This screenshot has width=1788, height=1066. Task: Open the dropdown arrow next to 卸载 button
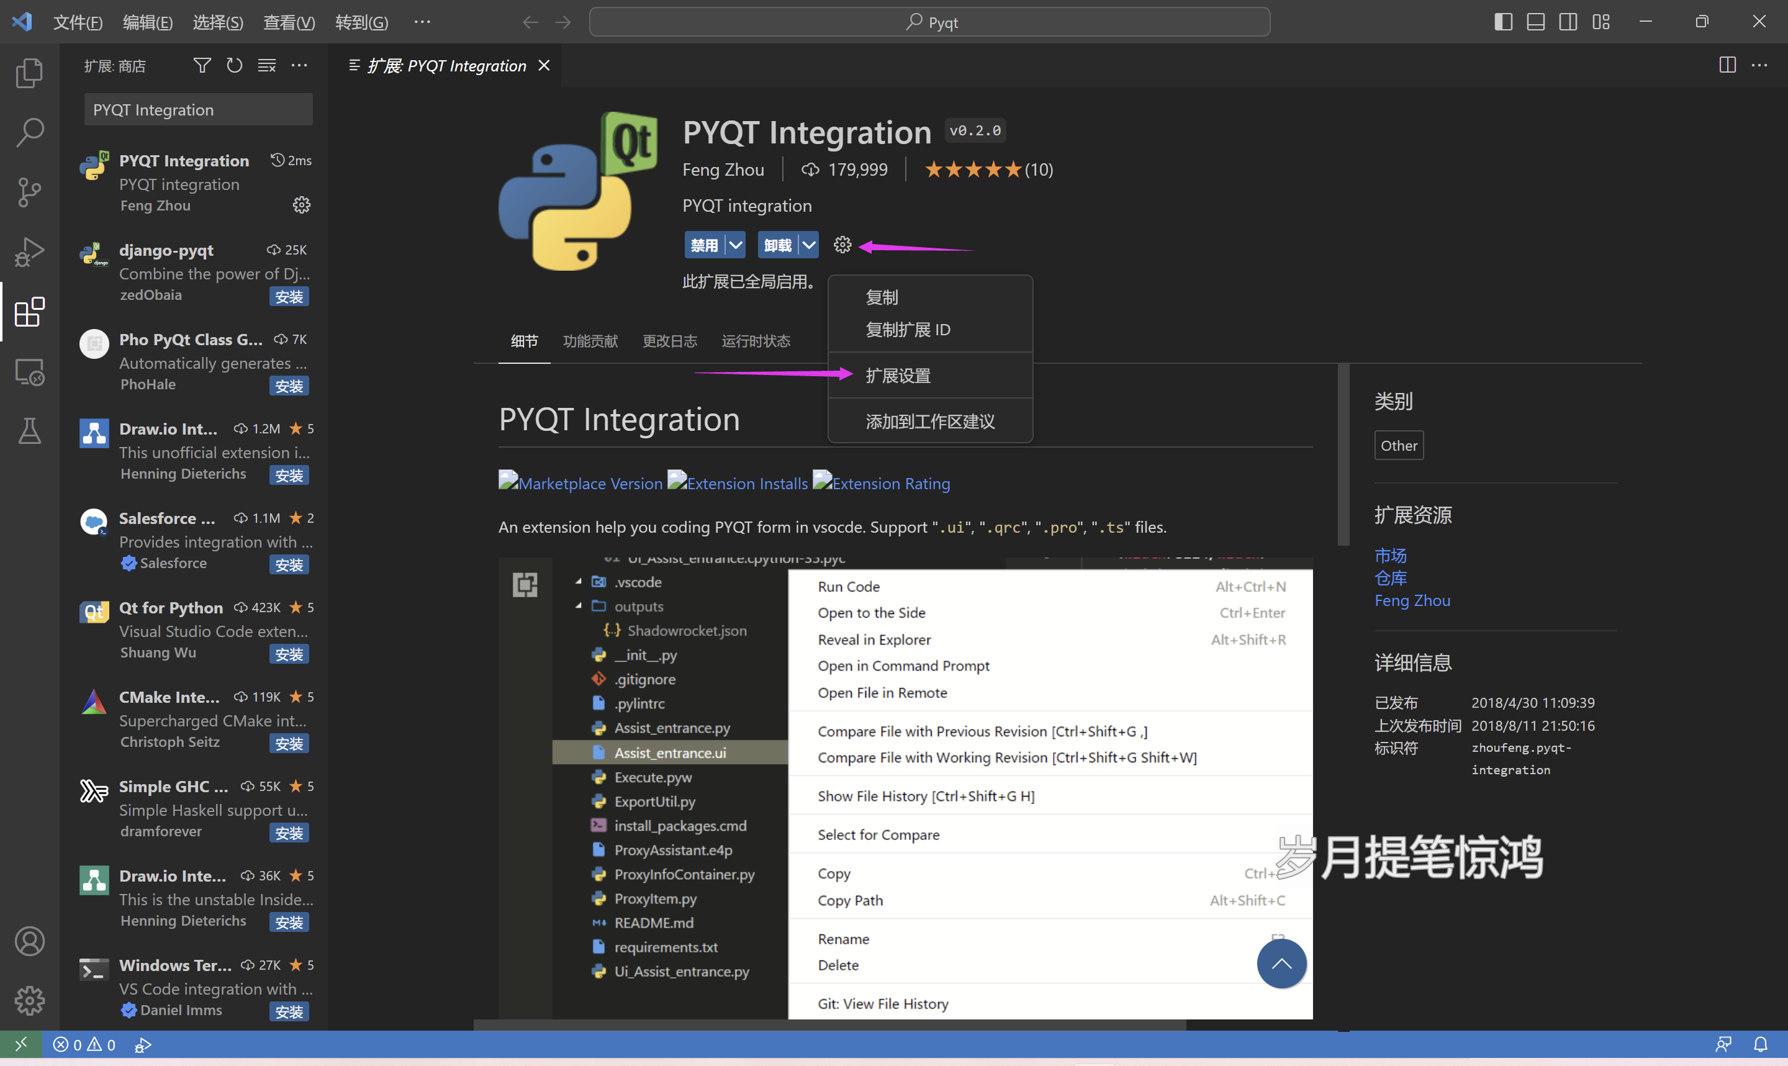(810, 244)
